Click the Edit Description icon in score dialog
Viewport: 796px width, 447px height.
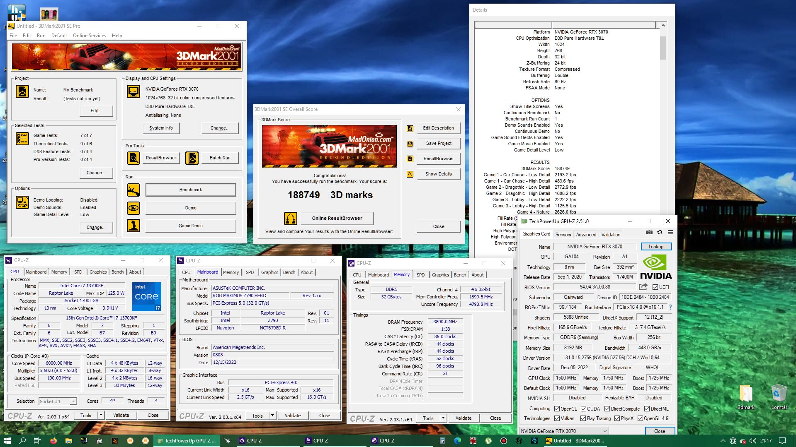[410, 128]
